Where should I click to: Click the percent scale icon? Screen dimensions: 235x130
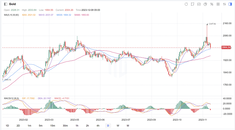(x=212, y=4)
